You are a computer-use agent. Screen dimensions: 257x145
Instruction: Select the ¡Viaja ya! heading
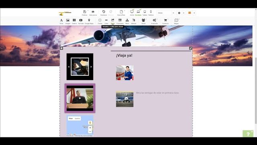124,56
